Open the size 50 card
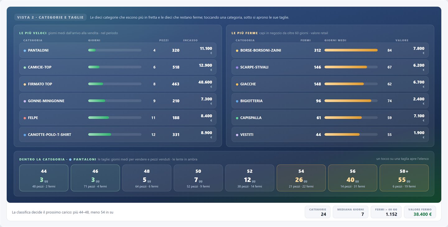The image size is (448, 227). [198, 178]
